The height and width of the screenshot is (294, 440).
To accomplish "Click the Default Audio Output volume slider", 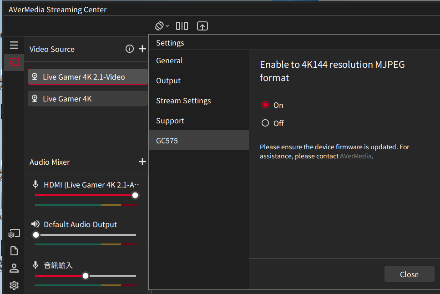I will click(86, 235).
